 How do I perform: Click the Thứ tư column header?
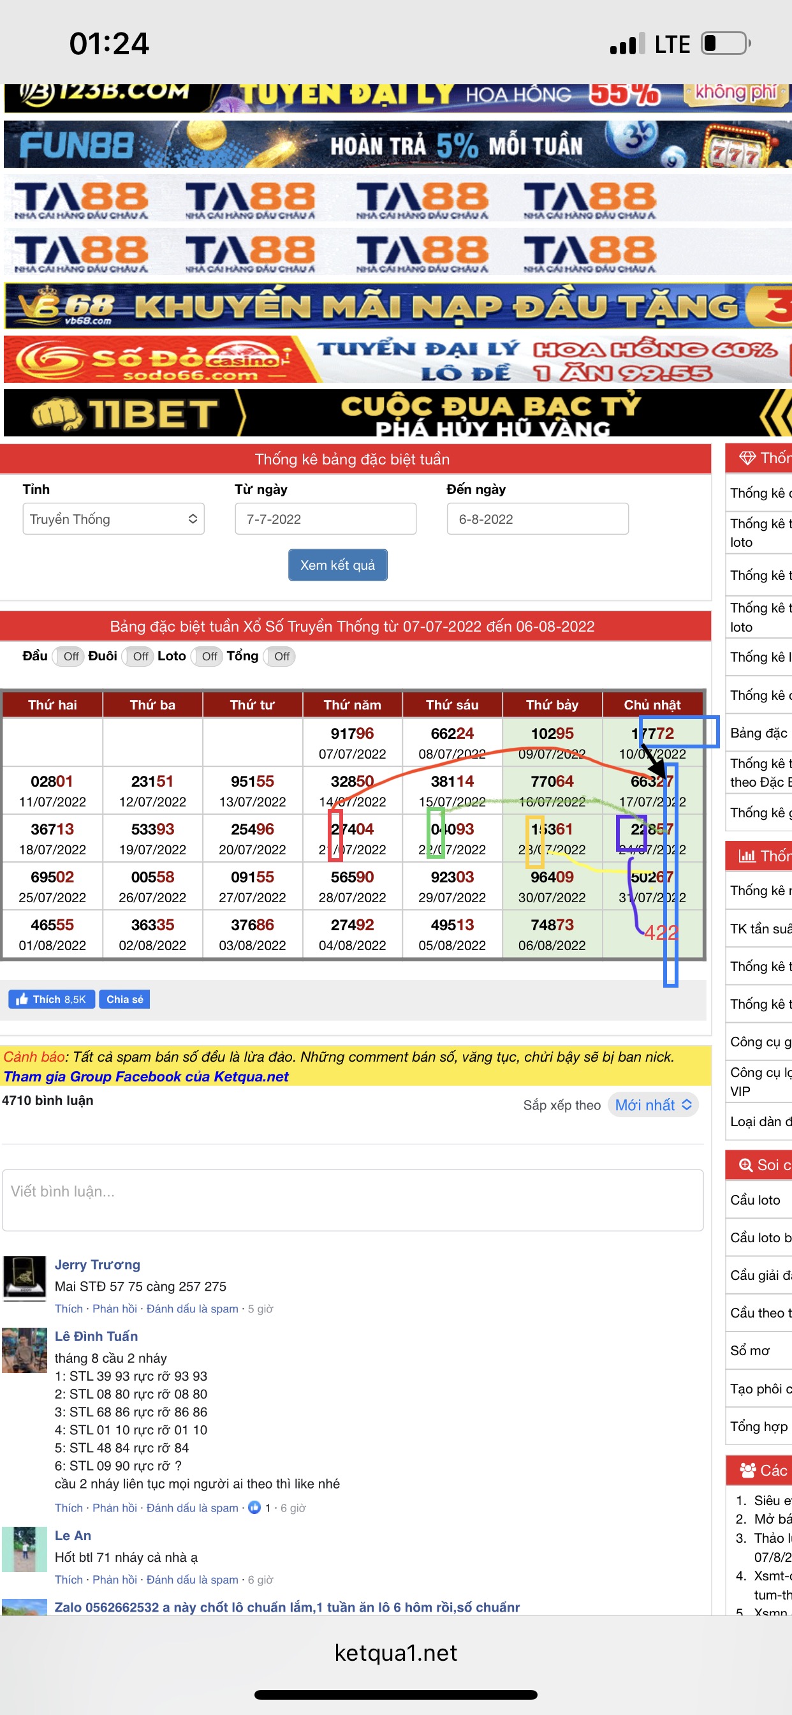(x=253, y=705)
